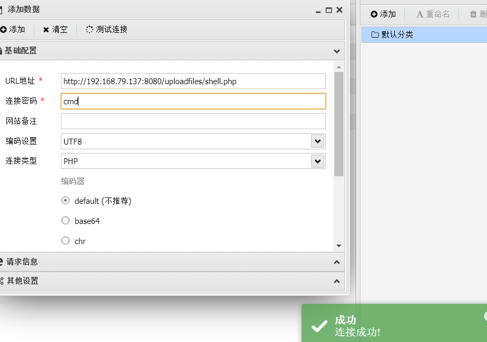Click the 添加 button in the add-data dialog toolbar
The image size is (487, 342).
click(x=12, y=30)
